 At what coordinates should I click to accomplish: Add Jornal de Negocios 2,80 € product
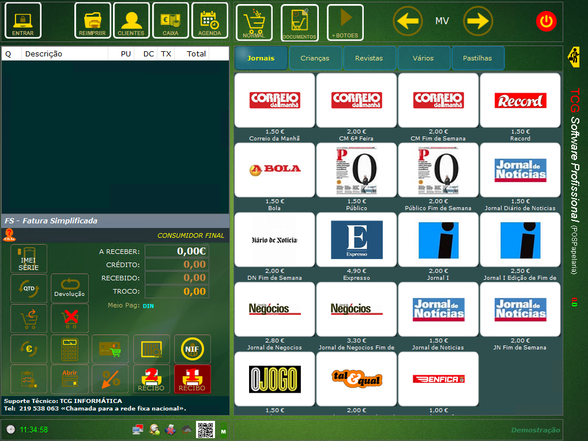point(274,309)
